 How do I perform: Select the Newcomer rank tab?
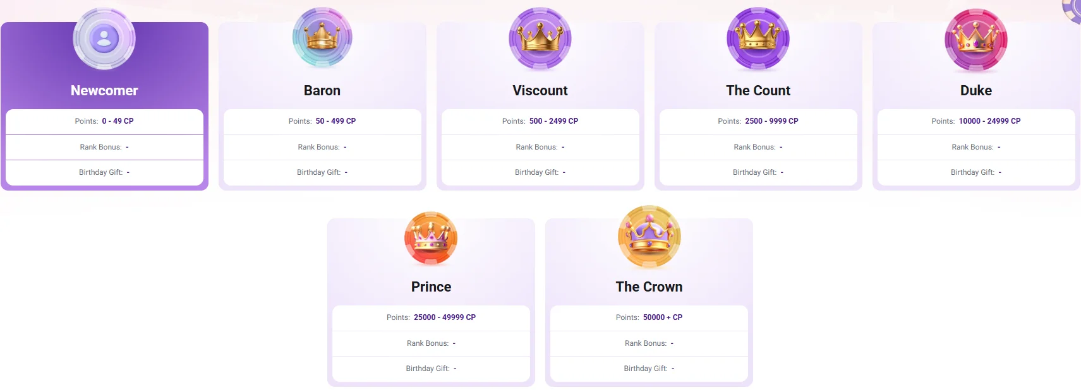[104, 90]
